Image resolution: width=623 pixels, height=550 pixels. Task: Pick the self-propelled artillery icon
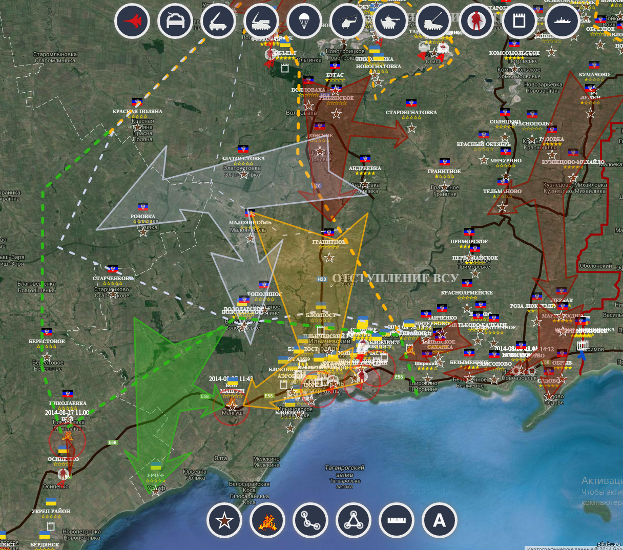[x=433, y=22]
